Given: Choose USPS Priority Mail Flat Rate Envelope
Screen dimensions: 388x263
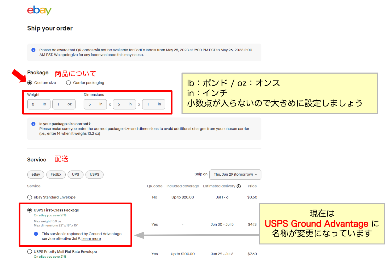Looking at the screenshot, I should [29, 252].
